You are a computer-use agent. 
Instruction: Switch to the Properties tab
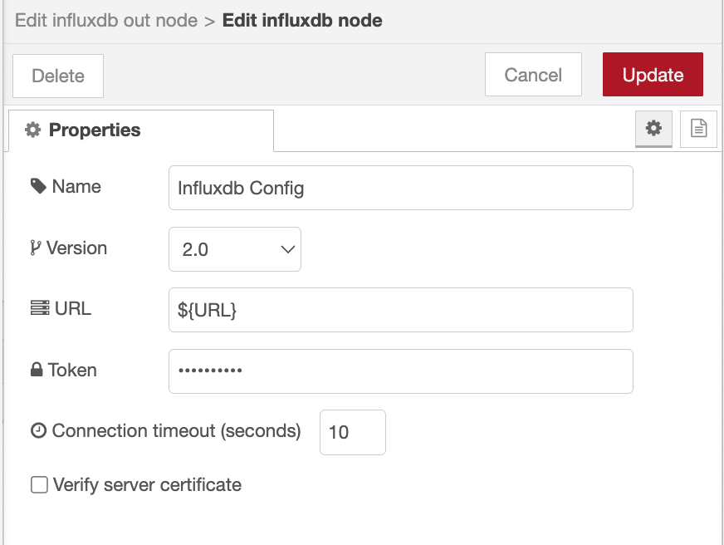click(x=141, y=130)
